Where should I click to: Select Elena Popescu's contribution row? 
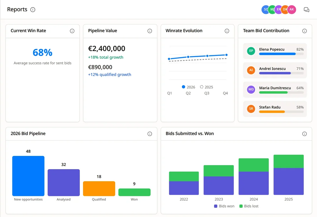point(275,51)
